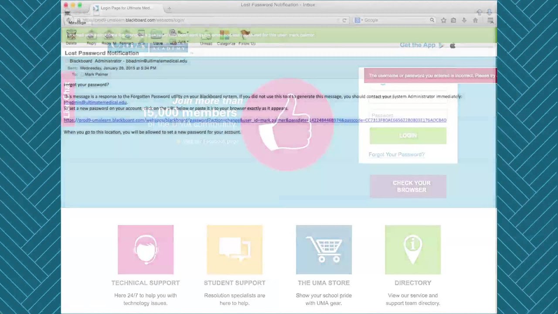
Task: Go to previous message with up arrow
Action: [x=480, y=12]
